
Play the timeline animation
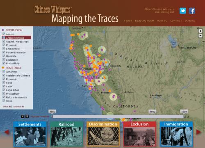tap(23, 116)
